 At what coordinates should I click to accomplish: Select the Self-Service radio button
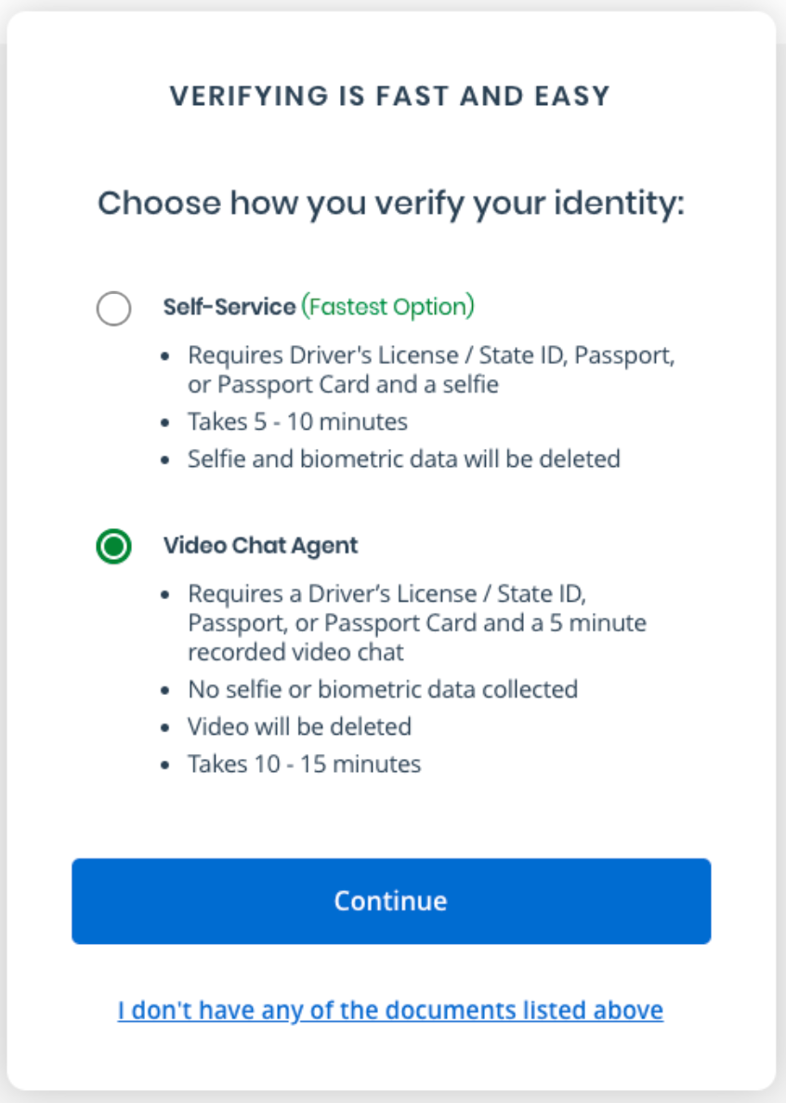[113, 309]
